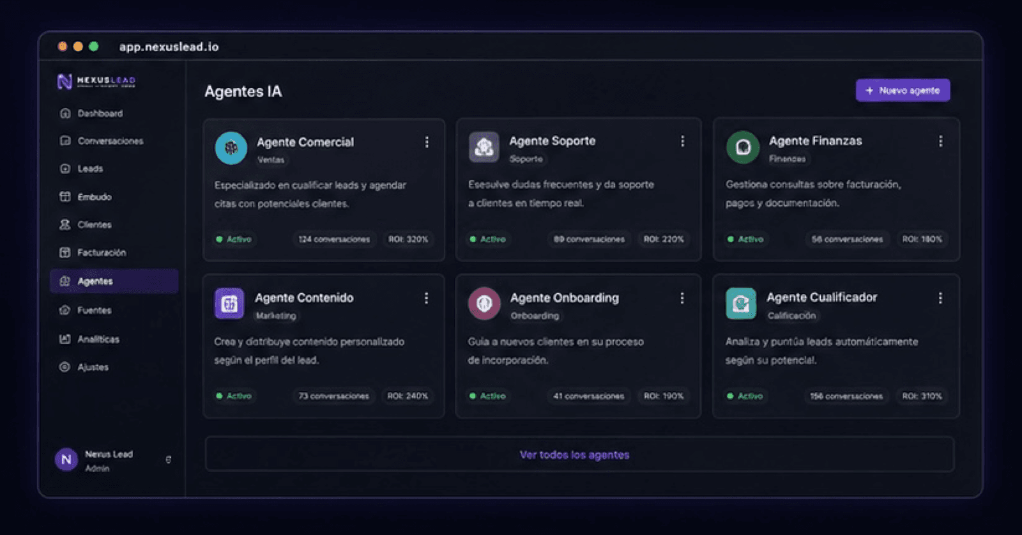The width and height of the screenshot is (1022, 535).
Task: Open the Agente Finanzas options menu
Action: (x=940, y=141)
